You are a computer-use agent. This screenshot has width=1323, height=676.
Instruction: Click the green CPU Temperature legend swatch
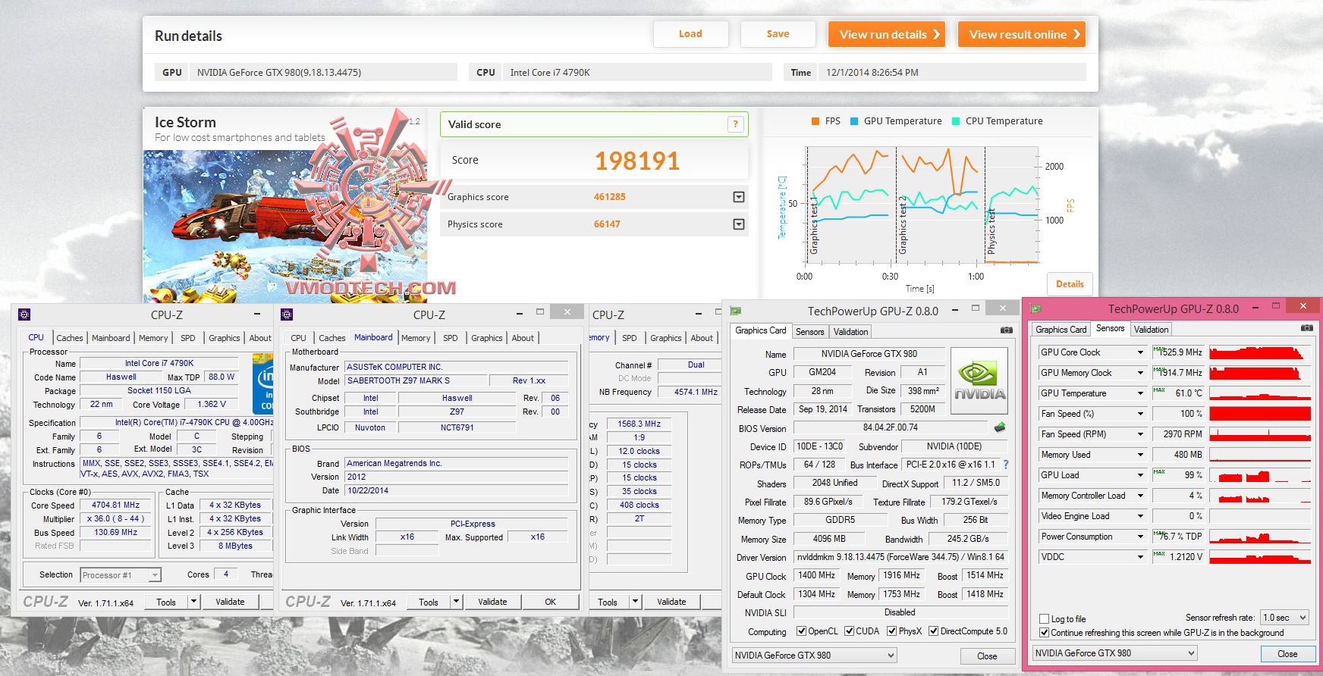point(956,121)
